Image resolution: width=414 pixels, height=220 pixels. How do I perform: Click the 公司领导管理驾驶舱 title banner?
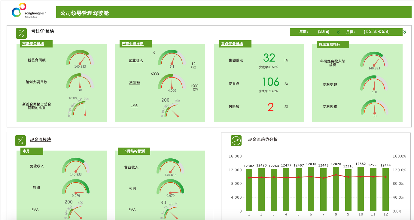click(x=233, y=13)
